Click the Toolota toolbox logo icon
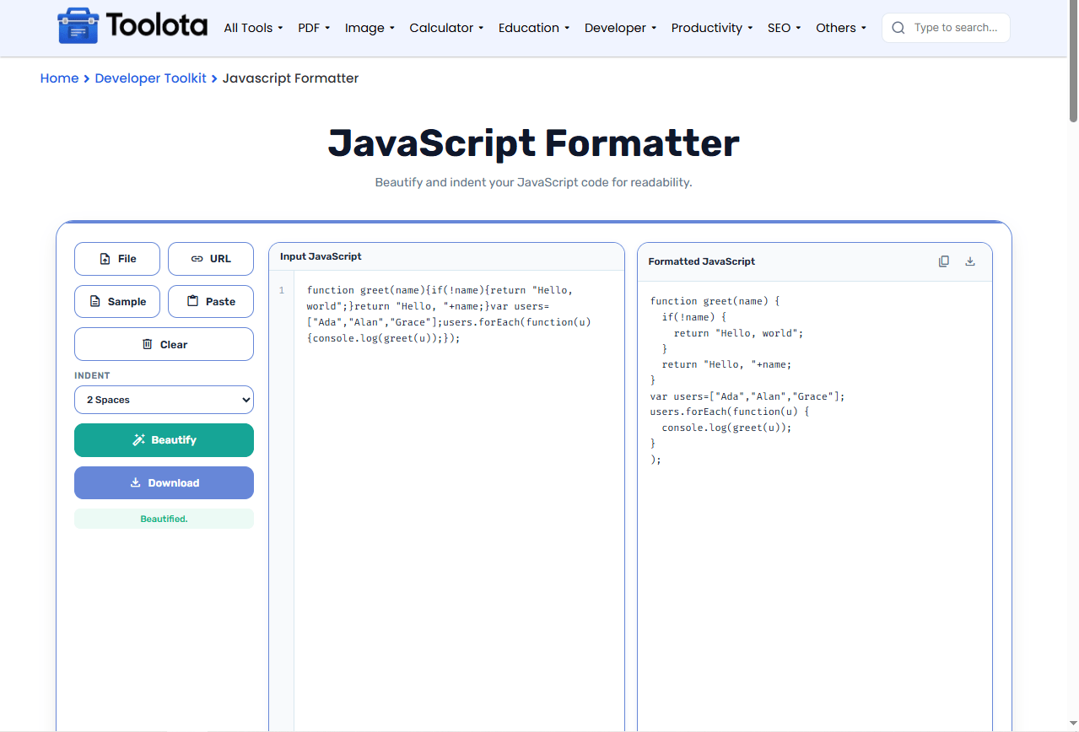 point(78,27)
